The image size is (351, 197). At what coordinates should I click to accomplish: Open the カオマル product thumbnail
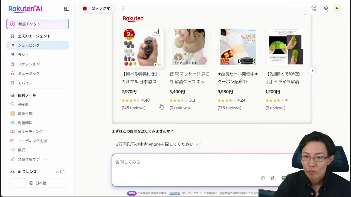tap(142, 48)
